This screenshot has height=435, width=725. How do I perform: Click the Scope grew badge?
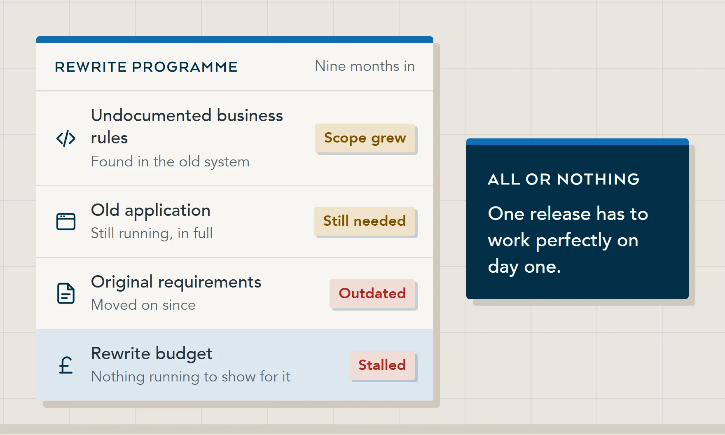pyautogui.click(x=365, y=138)
